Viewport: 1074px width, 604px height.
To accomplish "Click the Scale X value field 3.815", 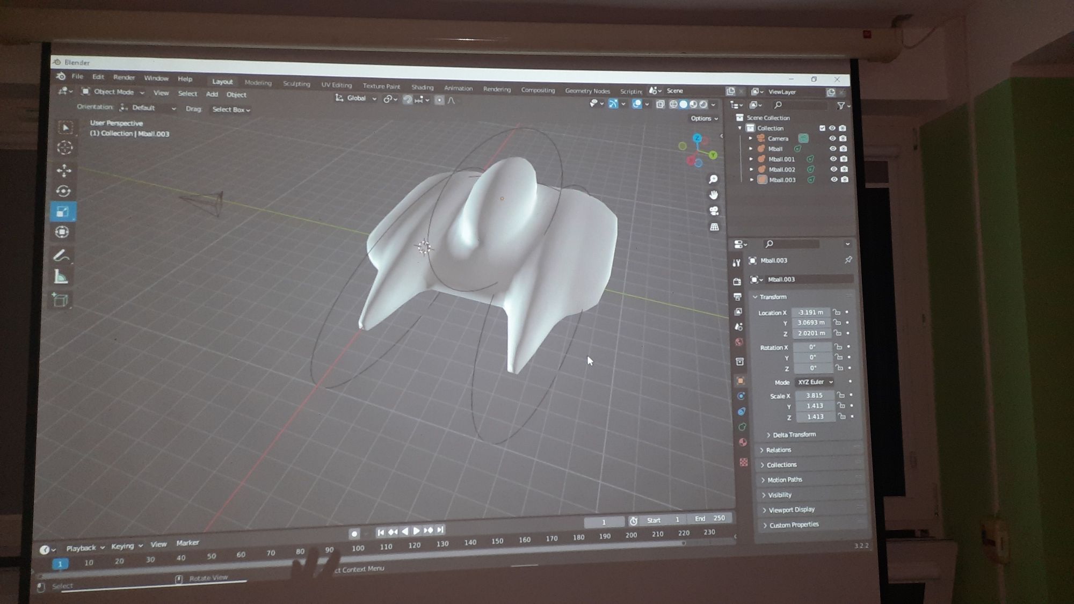I will [x=814, y=395].
